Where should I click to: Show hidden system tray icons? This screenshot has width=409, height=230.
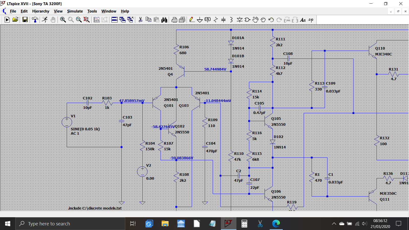[x=334, y=224]
